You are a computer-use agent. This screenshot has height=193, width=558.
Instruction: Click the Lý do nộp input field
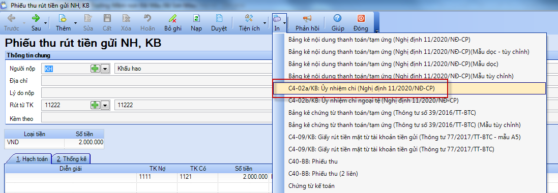[x=157, y=93]
